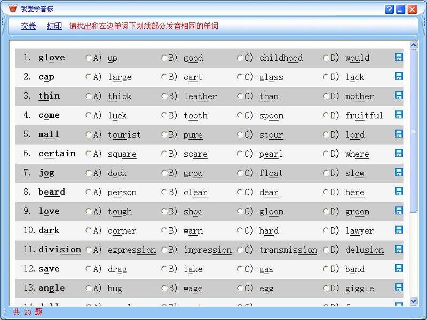Image resolution: width=427 pixels, height=320 pixels.
Task: Click the disk icon next to question 7 jog
Action: point(398,172)
